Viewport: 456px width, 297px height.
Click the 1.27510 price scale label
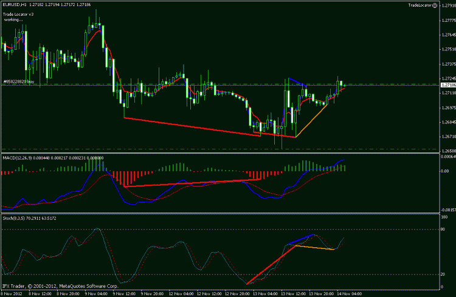point(449,49)
